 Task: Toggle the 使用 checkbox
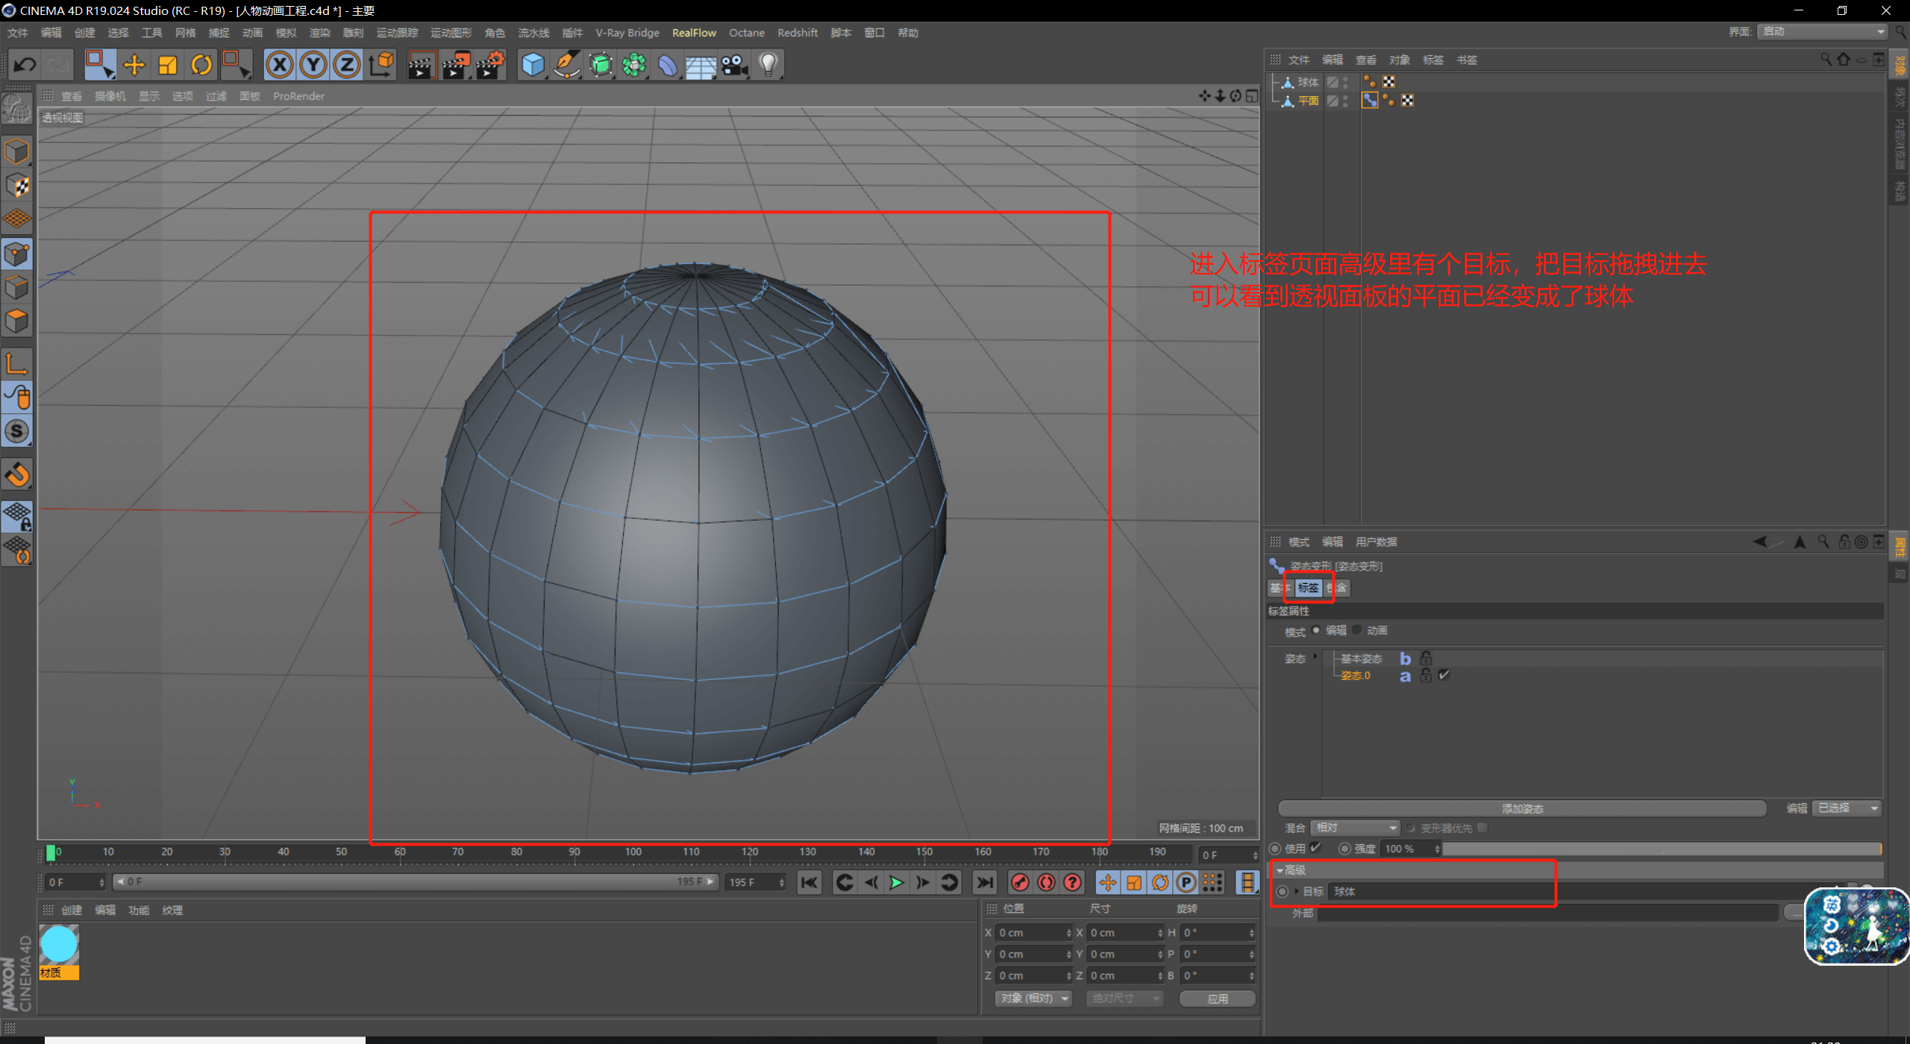[1315, 848]
